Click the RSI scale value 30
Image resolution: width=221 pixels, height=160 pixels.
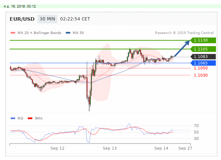[x=196, y=139]
